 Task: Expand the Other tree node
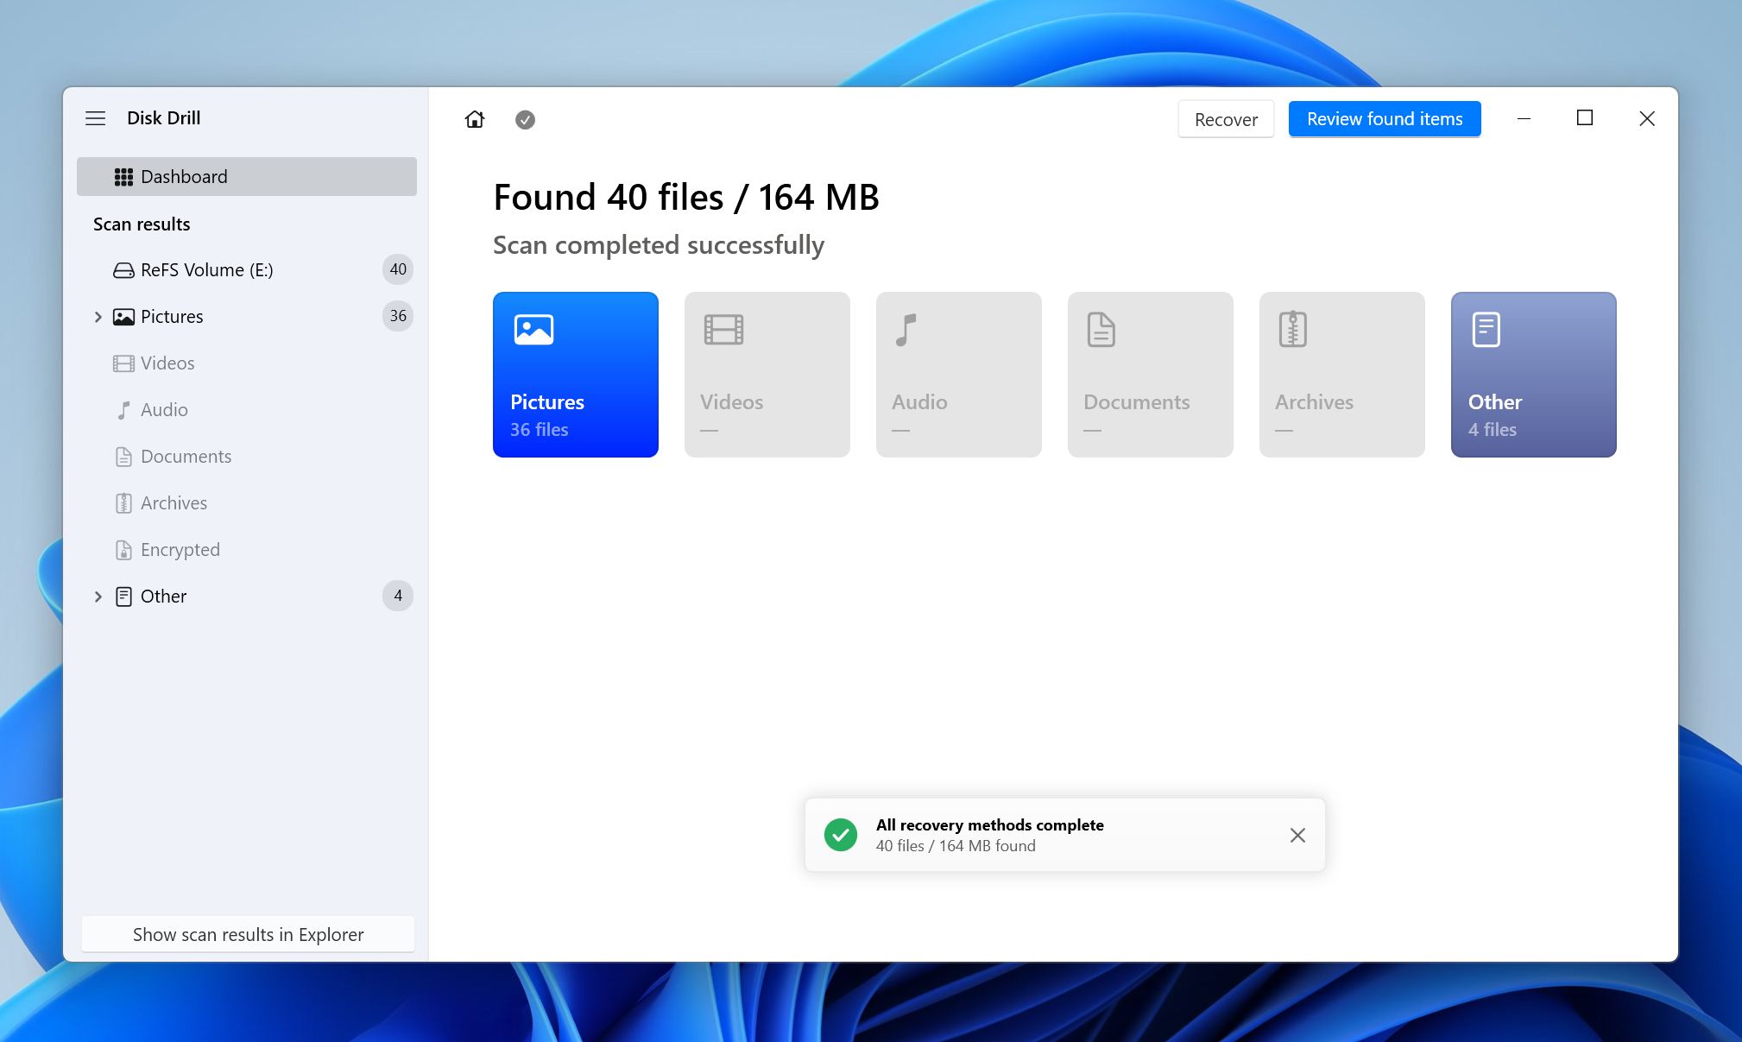98,597
